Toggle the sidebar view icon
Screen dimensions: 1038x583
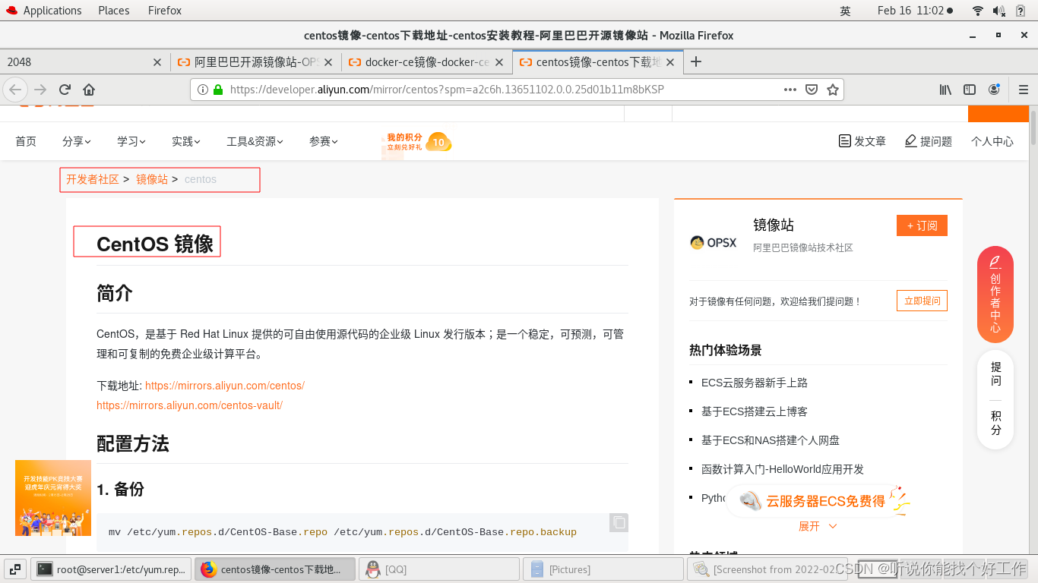coord(970,90)
